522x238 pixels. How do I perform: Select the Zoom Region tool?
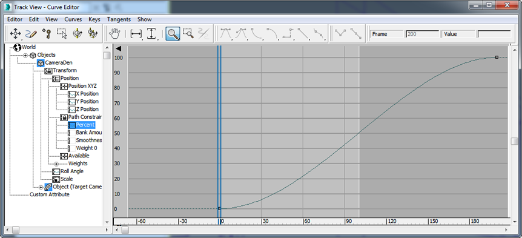pos(188,34)
